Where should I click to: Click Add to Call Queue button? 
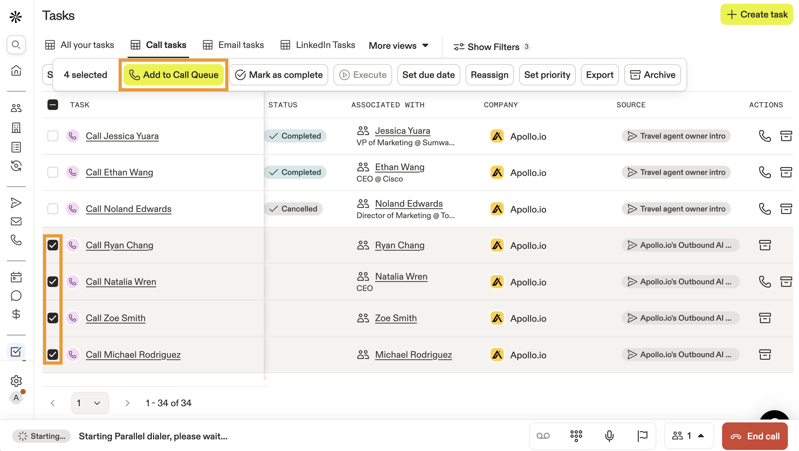coord(173,75)
